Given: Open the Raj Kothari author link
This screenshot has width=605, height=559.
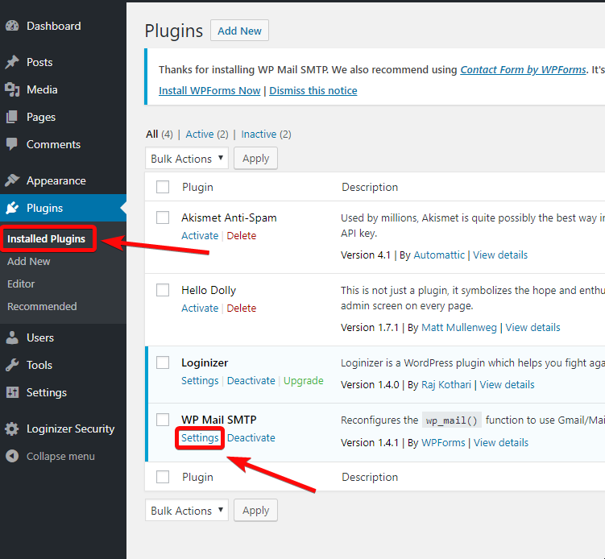Looking at the screenshot, I should (x=446, y=385).
